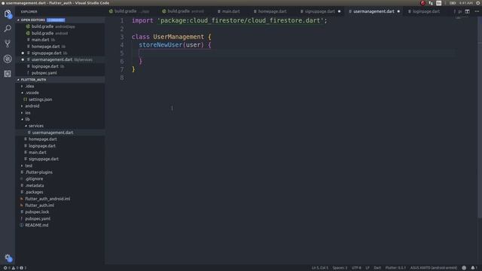Click the Ln 5, Col 5 cursor position indicator
Image resolution: width=482 pixels, height=271 pixels.
320,268
